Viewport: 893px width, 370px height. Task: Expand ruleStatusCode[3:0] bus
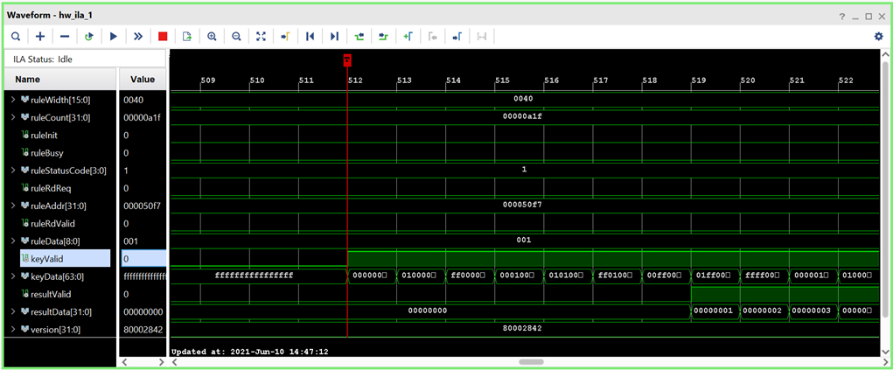13,171
